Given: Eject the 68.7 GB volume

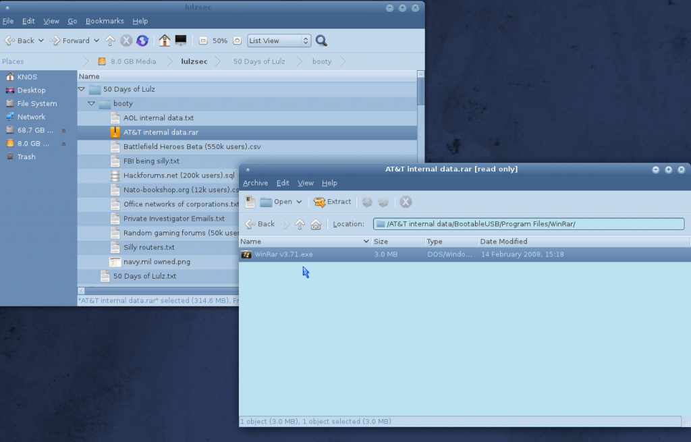Looking at the screenshot, I should (63, 130).
